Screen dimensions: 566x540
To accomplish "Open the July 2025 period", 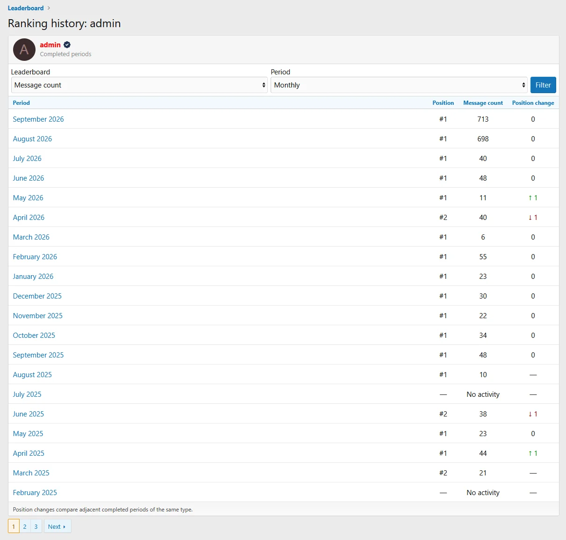I will 27,394.
